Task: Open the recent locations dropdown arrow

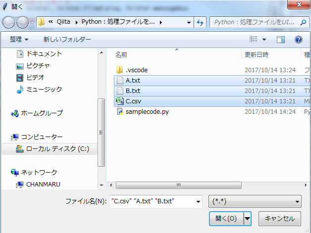Action: click(32, 23)
